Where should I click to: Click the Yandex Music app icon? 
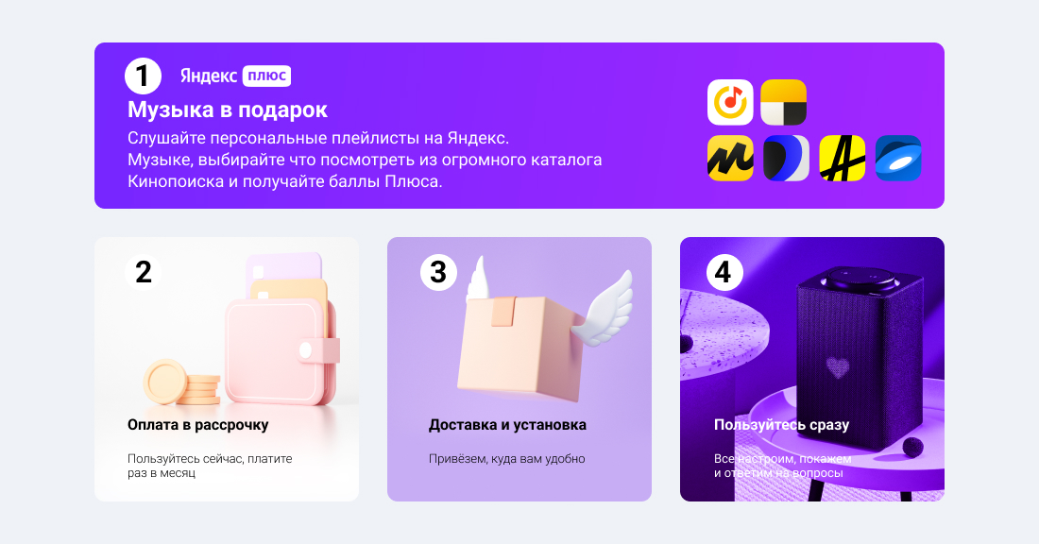730,102
